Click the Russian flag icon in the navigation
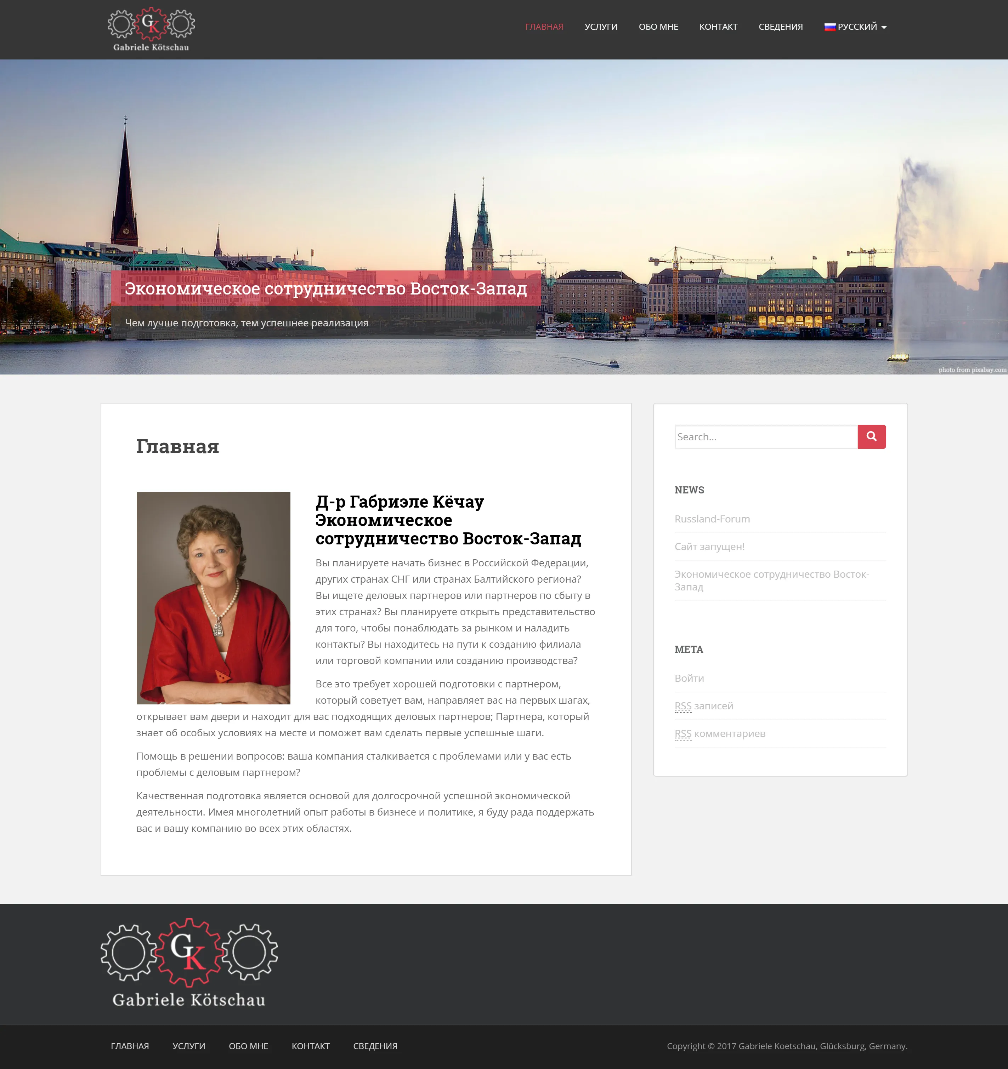Viewport: 1008px width, 1069px height. coord(829,27)
